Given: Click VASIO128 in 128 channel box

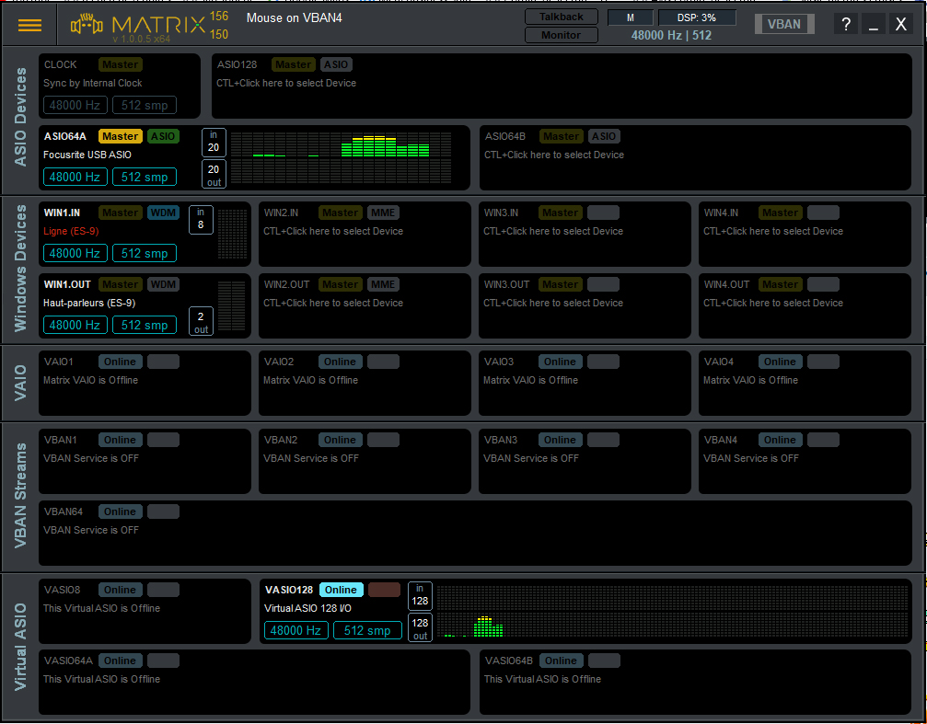Looking at the screenshot, I should click(420, 596).
